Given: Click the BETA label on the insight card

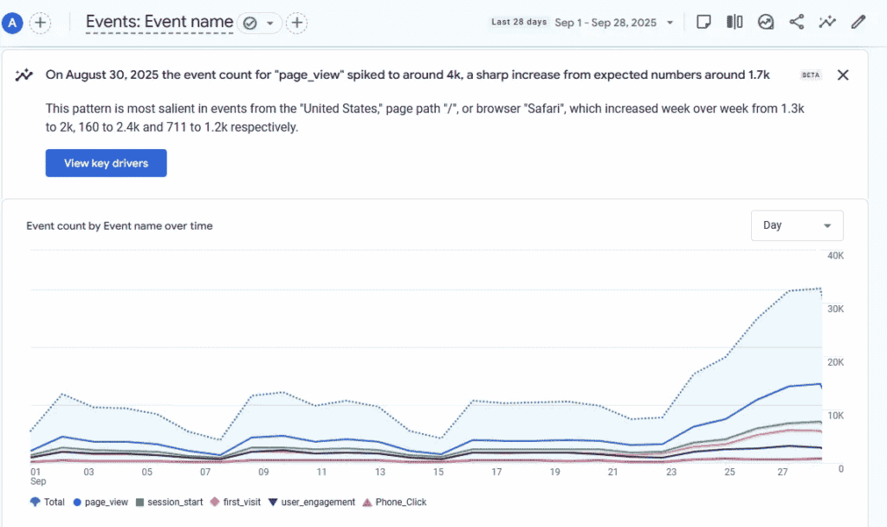Looking at the screenshot, I should pyautogui.click(x=811, y=75).
